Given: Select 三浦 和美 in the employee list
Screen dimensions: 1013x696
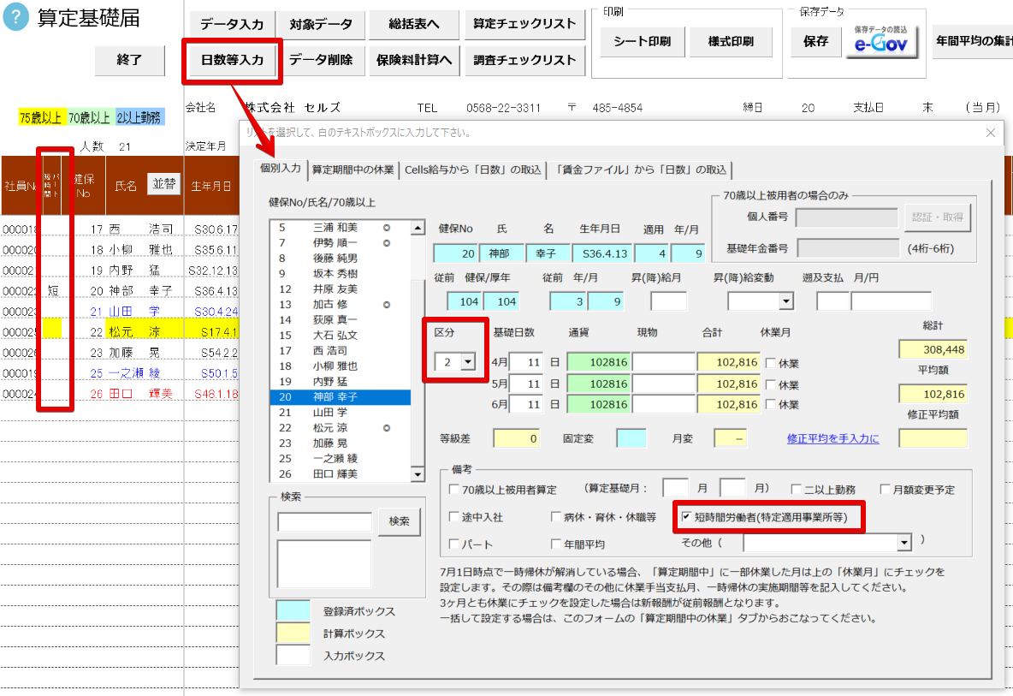Looking at the screenshot, I should pyautogui.click(x=340, y=228).
